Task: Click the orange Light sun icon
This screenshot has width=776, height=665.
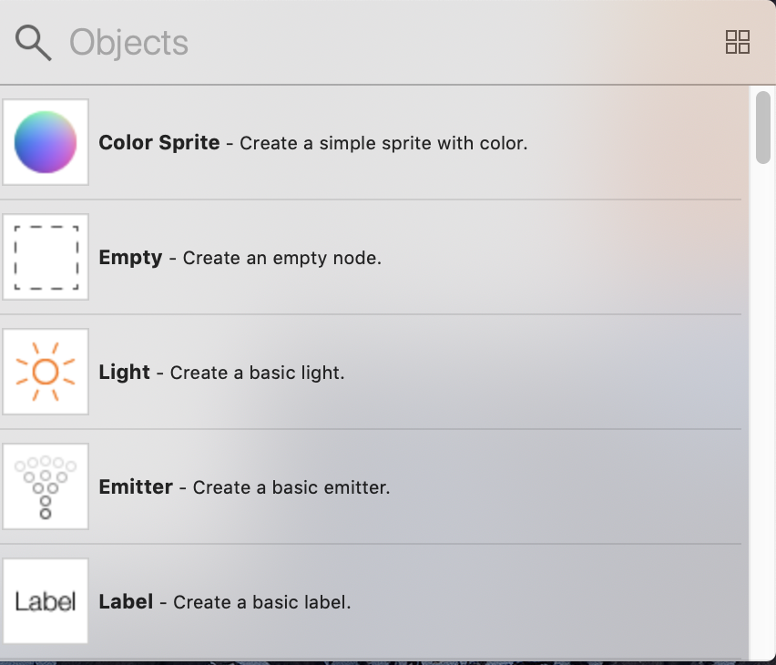Action: coord(46,372)
